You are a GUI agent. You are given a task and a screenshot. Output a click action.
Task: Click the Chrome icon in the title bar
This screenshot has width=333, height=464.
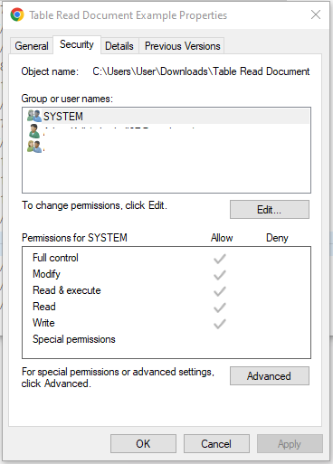tap(17, 14)
